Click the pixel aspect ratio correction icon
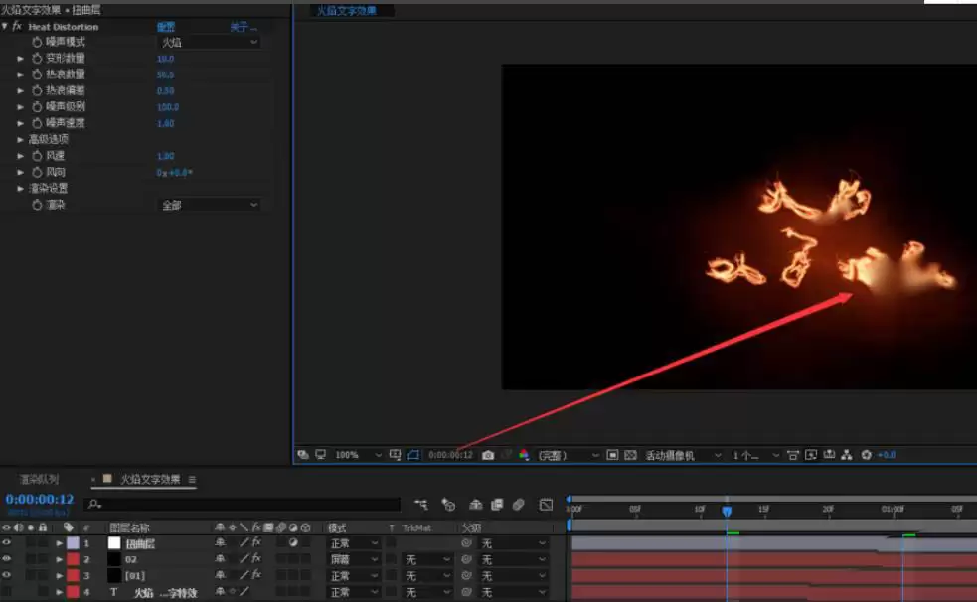Image resolution: width=977 pixels, height=602 pixels. (792, 455)
